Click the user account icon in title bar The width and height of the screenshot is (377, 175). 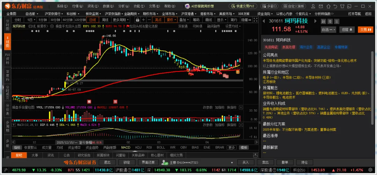pos(313,6)
